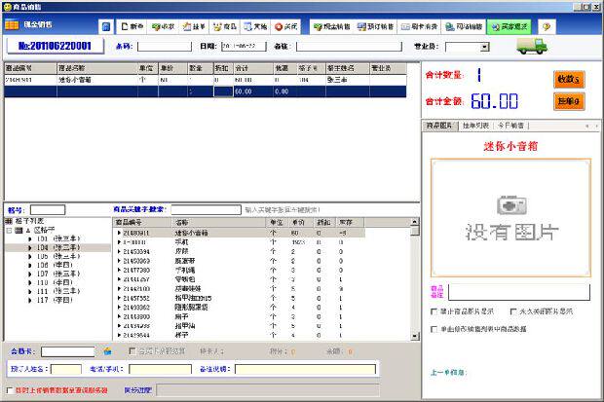The image size is (604, 402).
Task: Click the calculator icon in the toolbar
Action: click(106, 26)
